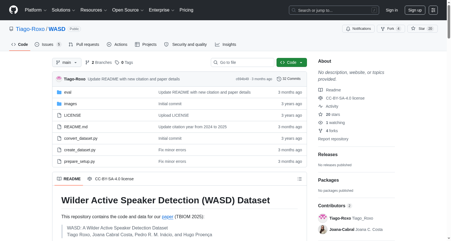Switch to the Pull requests tab
The width and height of the screenshot is (451, 241).
84,44
